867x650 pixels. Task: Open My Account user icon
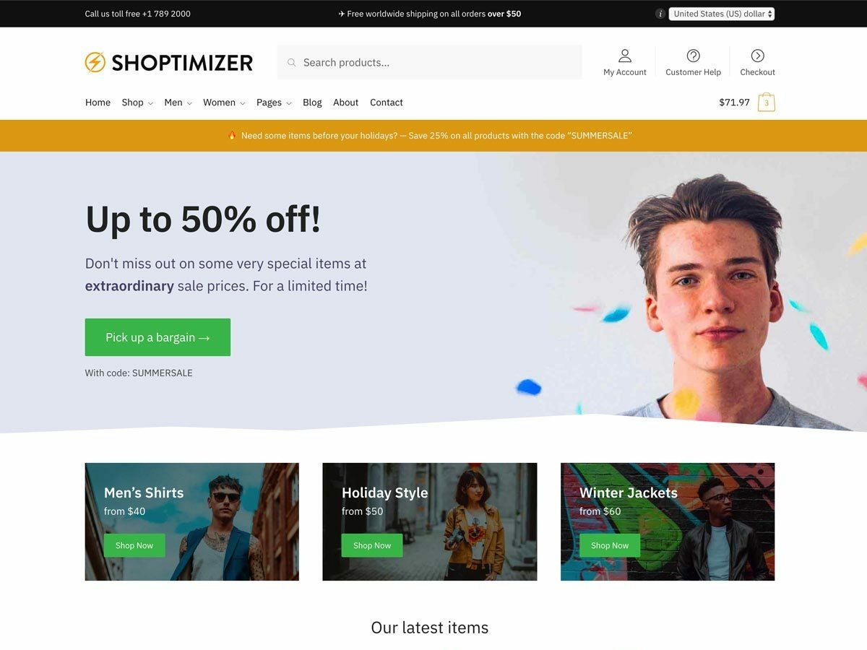625,56
